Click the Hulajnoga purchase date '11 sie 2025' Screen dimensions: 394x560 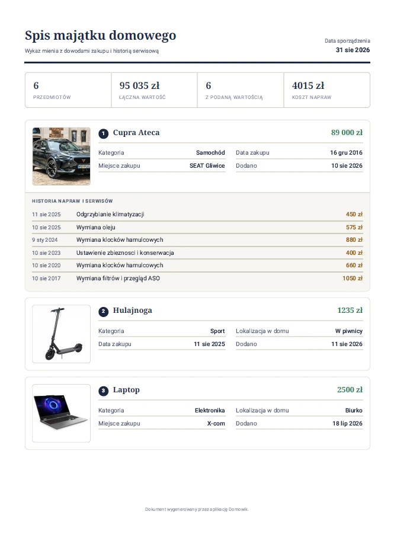click(x=209, y=344)
